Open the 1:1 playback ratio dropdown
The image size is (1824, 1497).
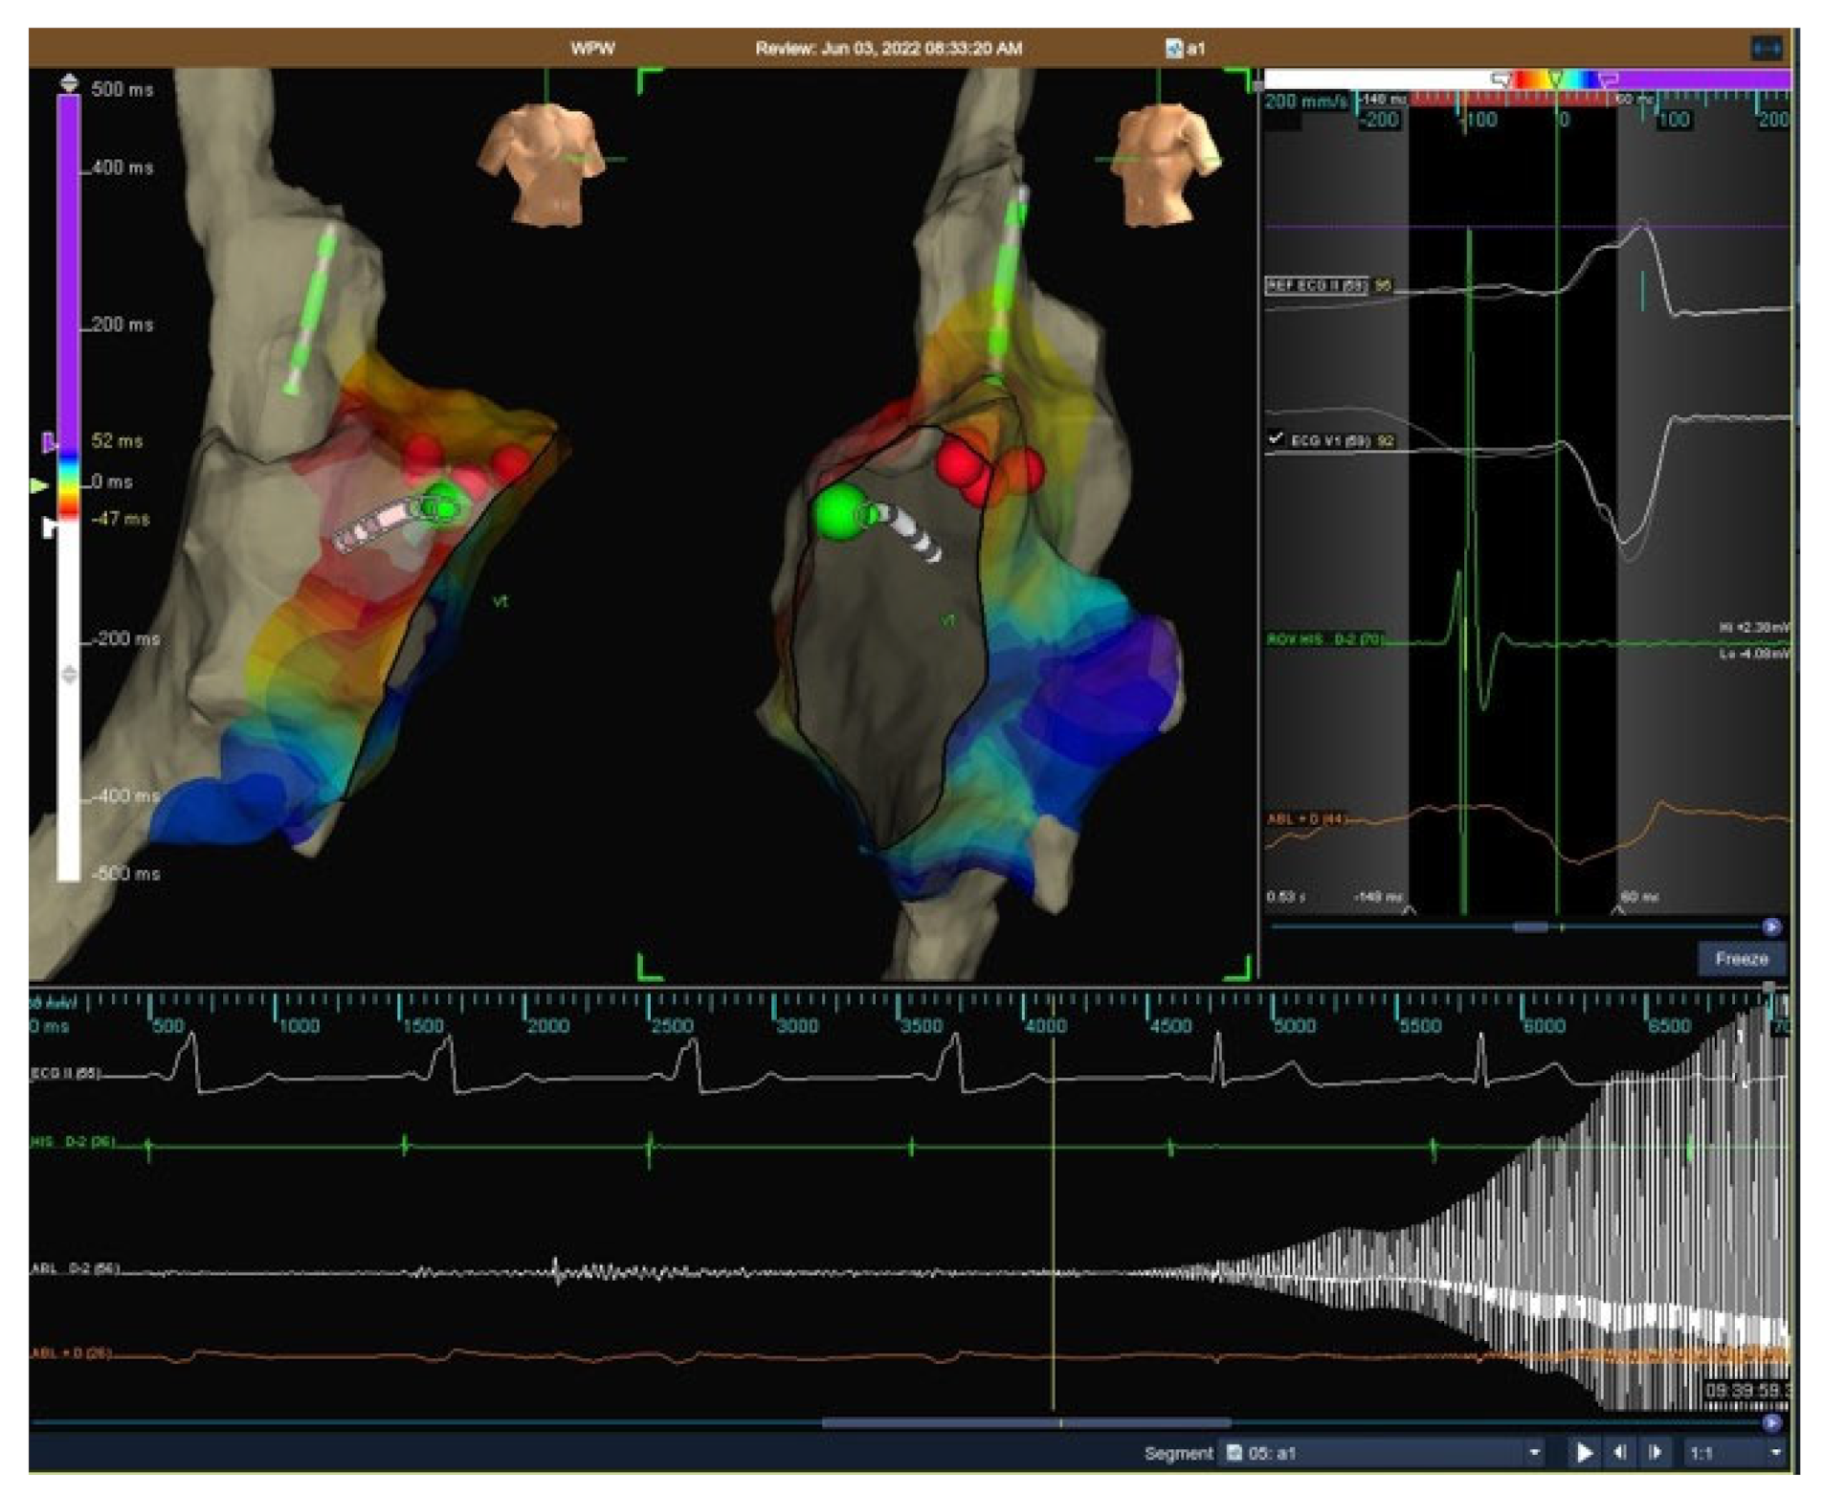[1775, 1452]
